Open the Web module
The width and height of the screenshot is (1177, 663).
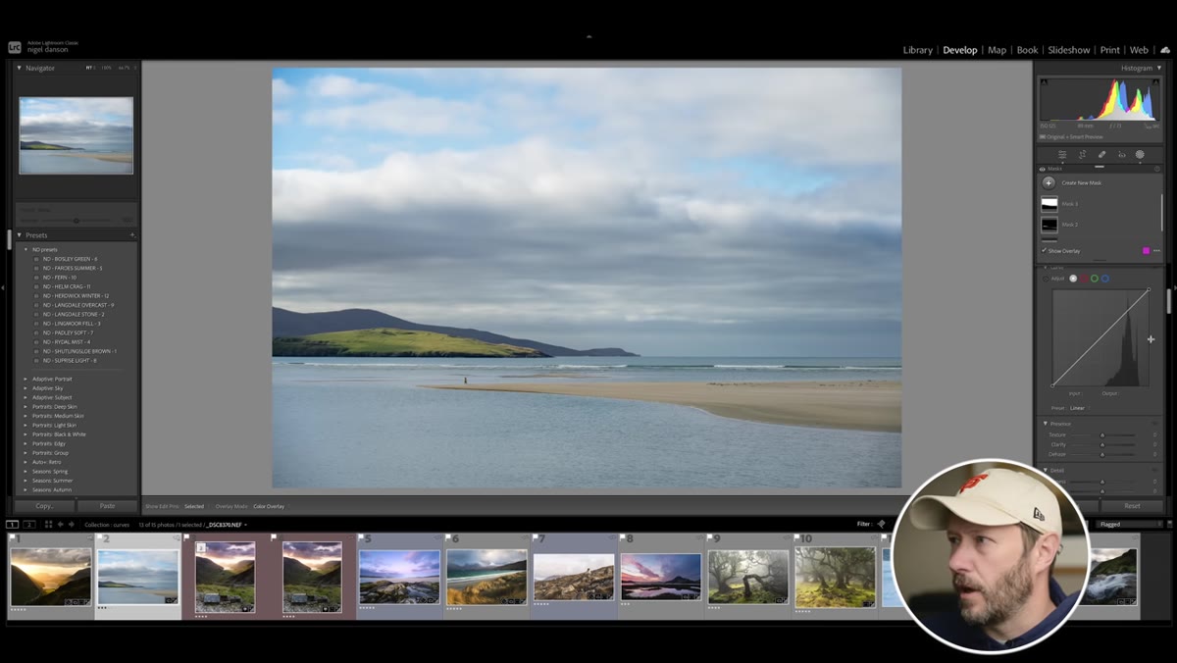[x=1139, y=50]
